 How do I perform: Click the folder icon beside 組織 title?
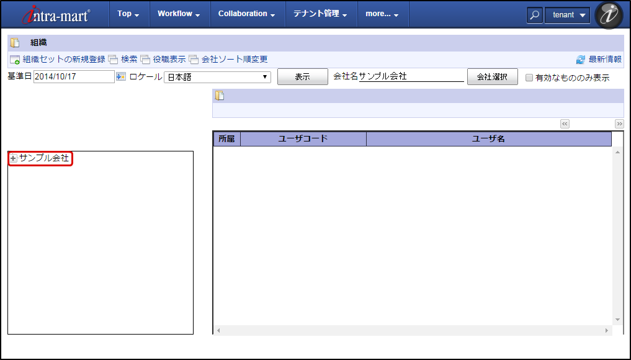[x=16, y=43]
